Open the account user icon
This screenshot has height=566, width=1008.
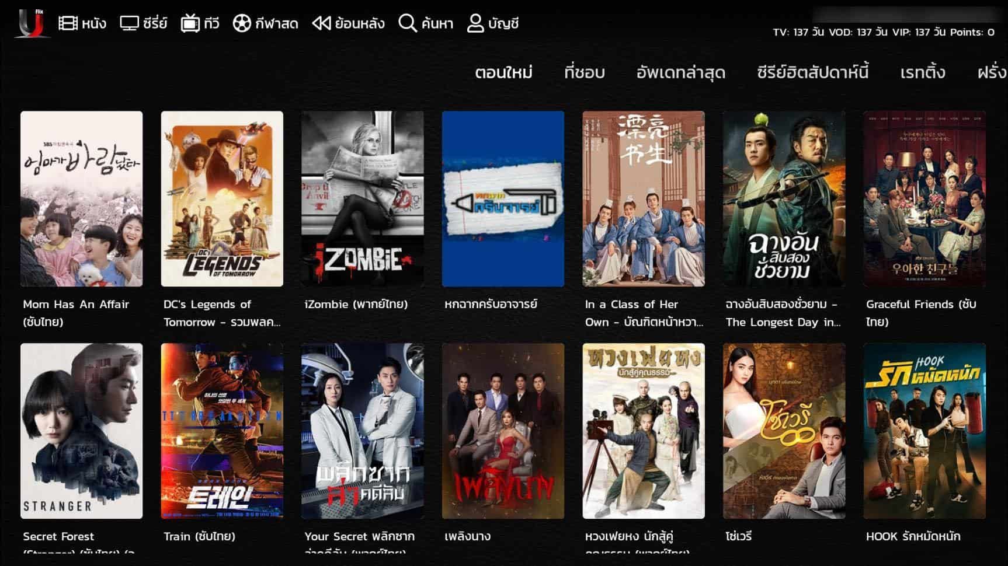pos(475,23)
